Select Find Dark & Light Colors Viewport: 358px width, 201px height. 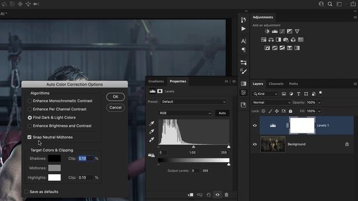(30, 118)
